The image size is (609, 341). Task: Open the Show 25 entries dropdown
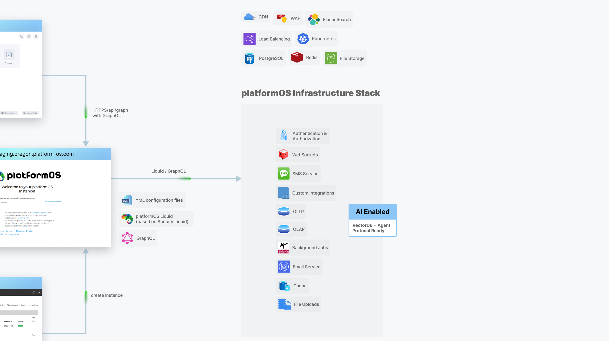(29, 305)
